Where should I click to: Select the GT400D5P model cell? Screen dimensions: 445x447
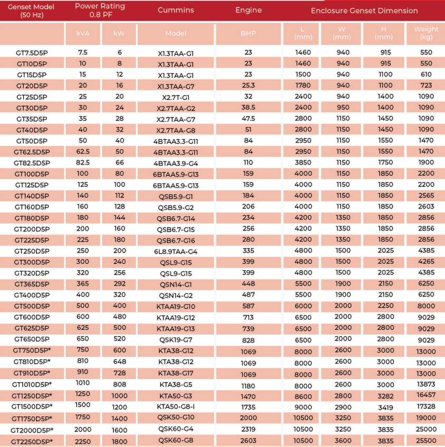[x=32, y=296]
